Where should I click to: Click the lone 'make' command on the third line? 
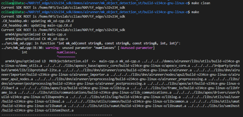pos(196,12)
